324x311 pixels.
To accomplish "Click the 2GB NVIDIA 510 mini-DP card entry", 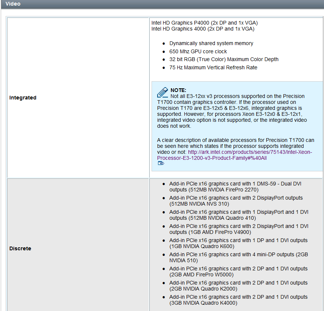I will pyautogui.click(x=239, y=257).
